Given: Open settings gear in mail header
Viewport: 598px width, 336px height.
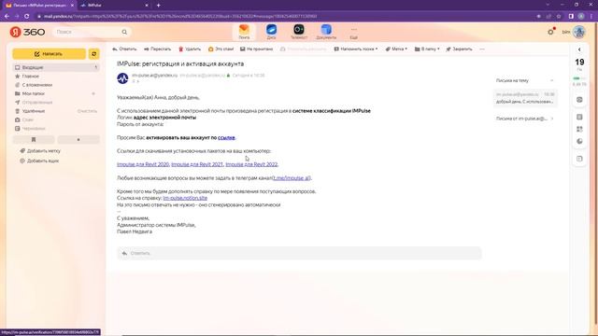Looking at the screenshot, I should pos(550,32).
